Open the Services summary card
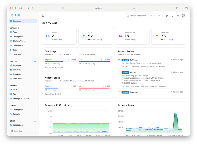Viewport: 197px width, 145px height. point(169,36)
